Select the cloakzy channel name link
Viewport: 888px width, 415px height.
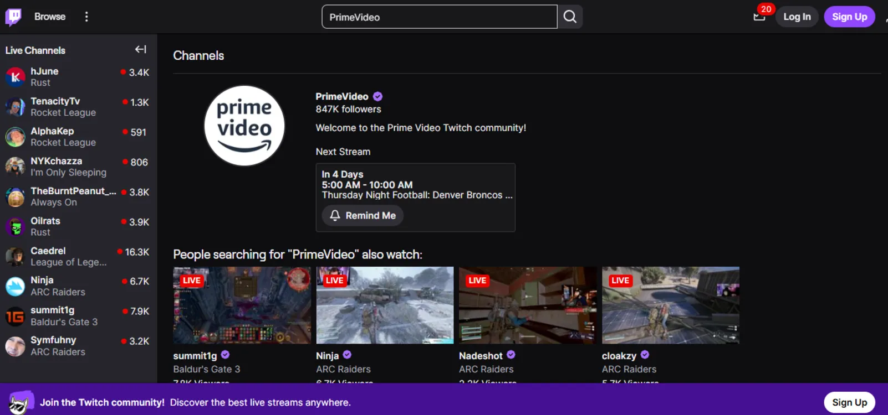619,356
